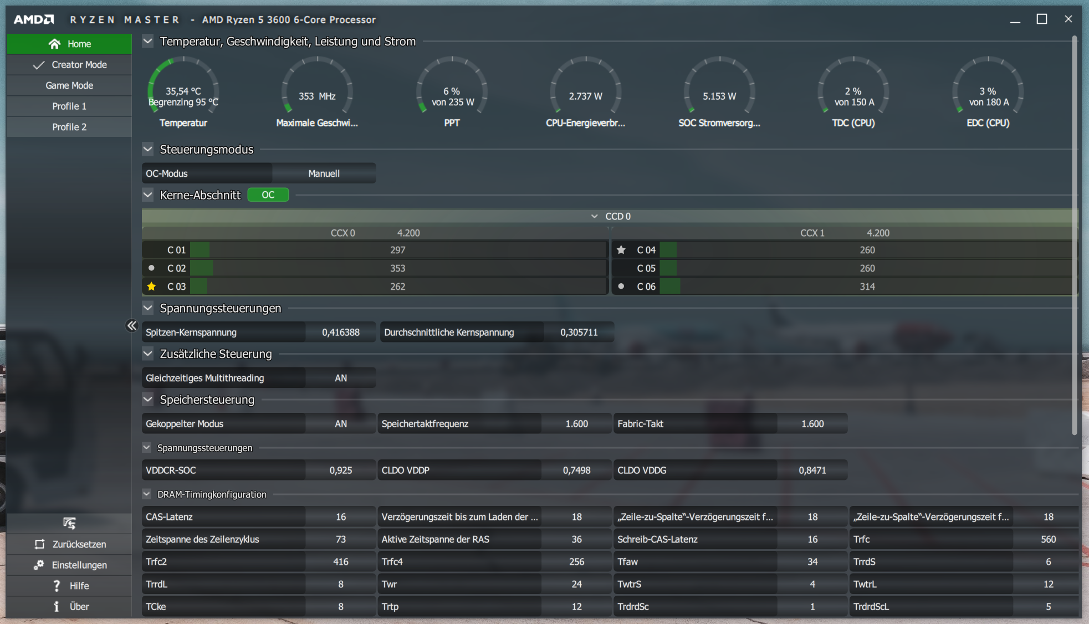
Task: Click the Über info icon
Action: [57, 606]
